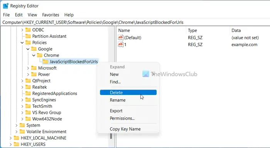
Task: Select the Chrome folder icon
Action: (40, 55)
